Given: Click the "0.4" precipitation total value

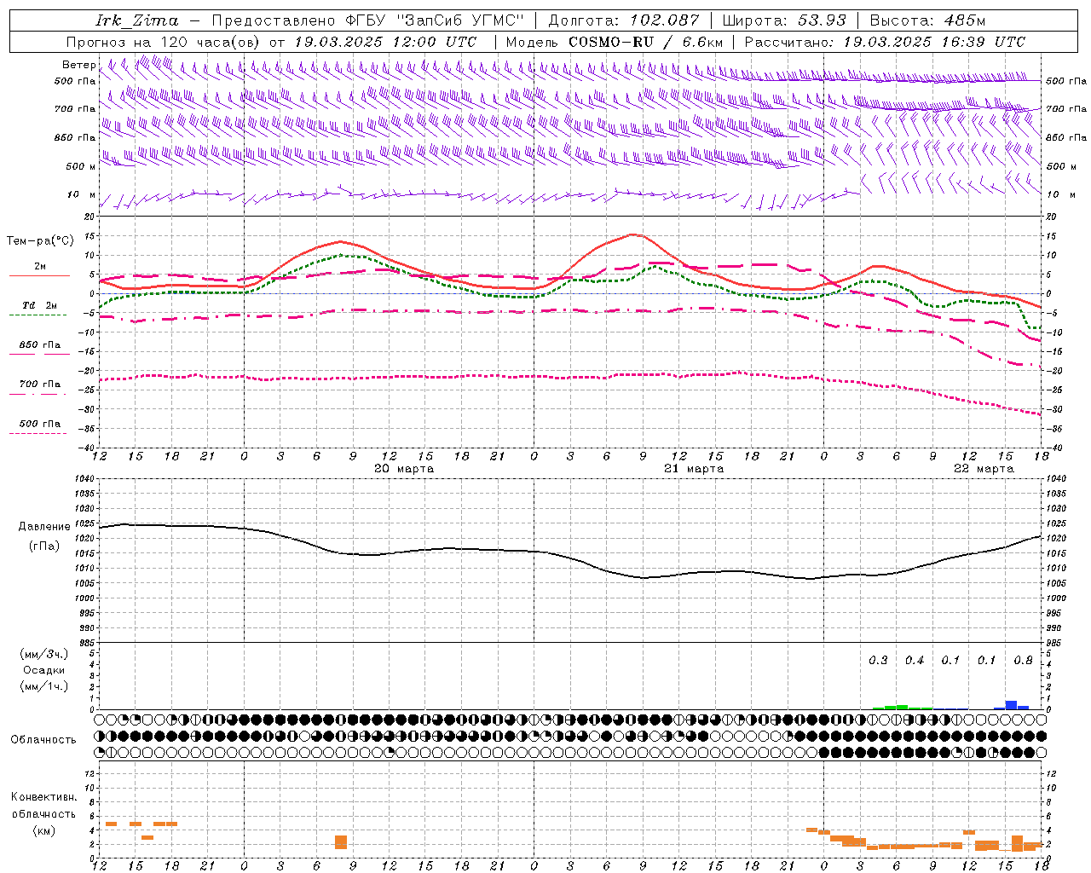Looking at the screenshot, I should tap(915, 661).
